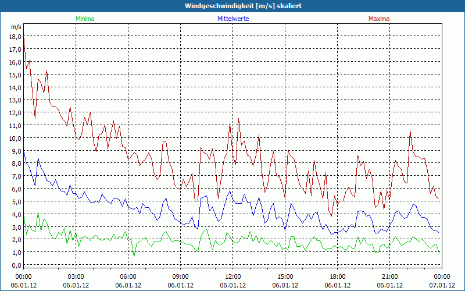
Task: Click the 7,0 y-axis value
Action: [17, 176]
